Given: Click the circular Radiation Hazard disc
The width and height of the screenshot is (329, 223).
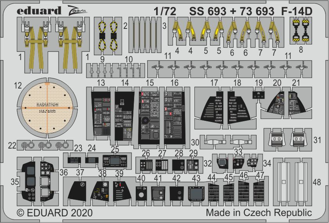Looking at the screenshot, I should [46, 106].
